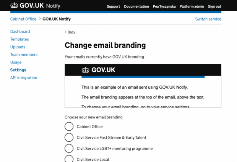Viewport: 237px width, 162px height.
Task: Open Support in the top navigation
Action: pos(114,6)
